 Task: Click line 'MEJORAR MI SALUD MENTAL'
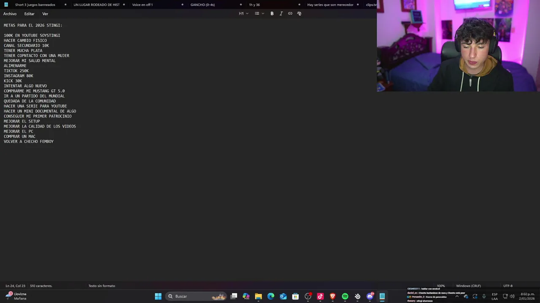30,61
